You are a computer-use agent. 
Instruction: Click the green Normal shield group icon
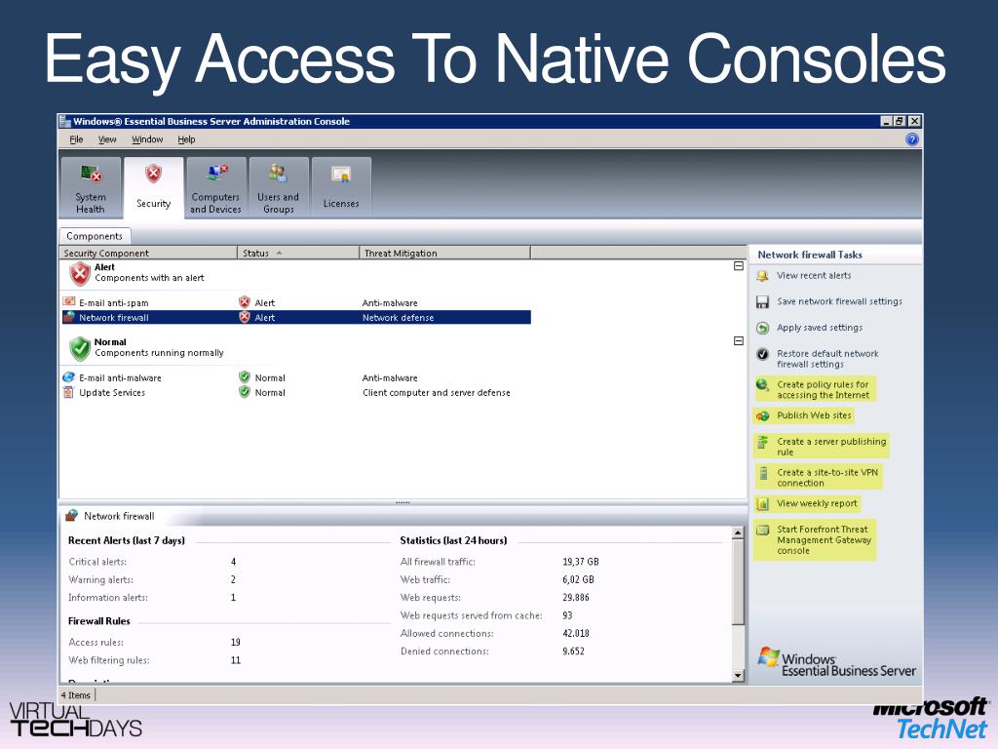[80, 348]
